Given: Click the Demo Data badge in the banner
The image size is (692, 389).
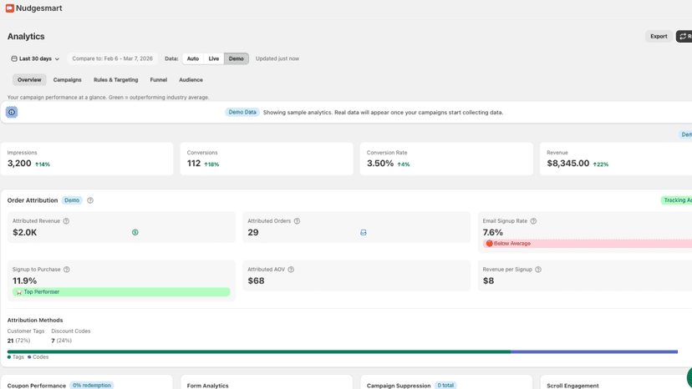Looking at the screenshot, I should click(242, 112).
